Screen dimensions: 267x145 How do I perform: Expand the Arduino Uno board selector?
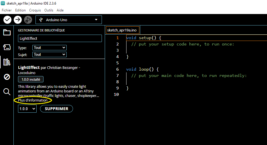[x=69, y=20]
